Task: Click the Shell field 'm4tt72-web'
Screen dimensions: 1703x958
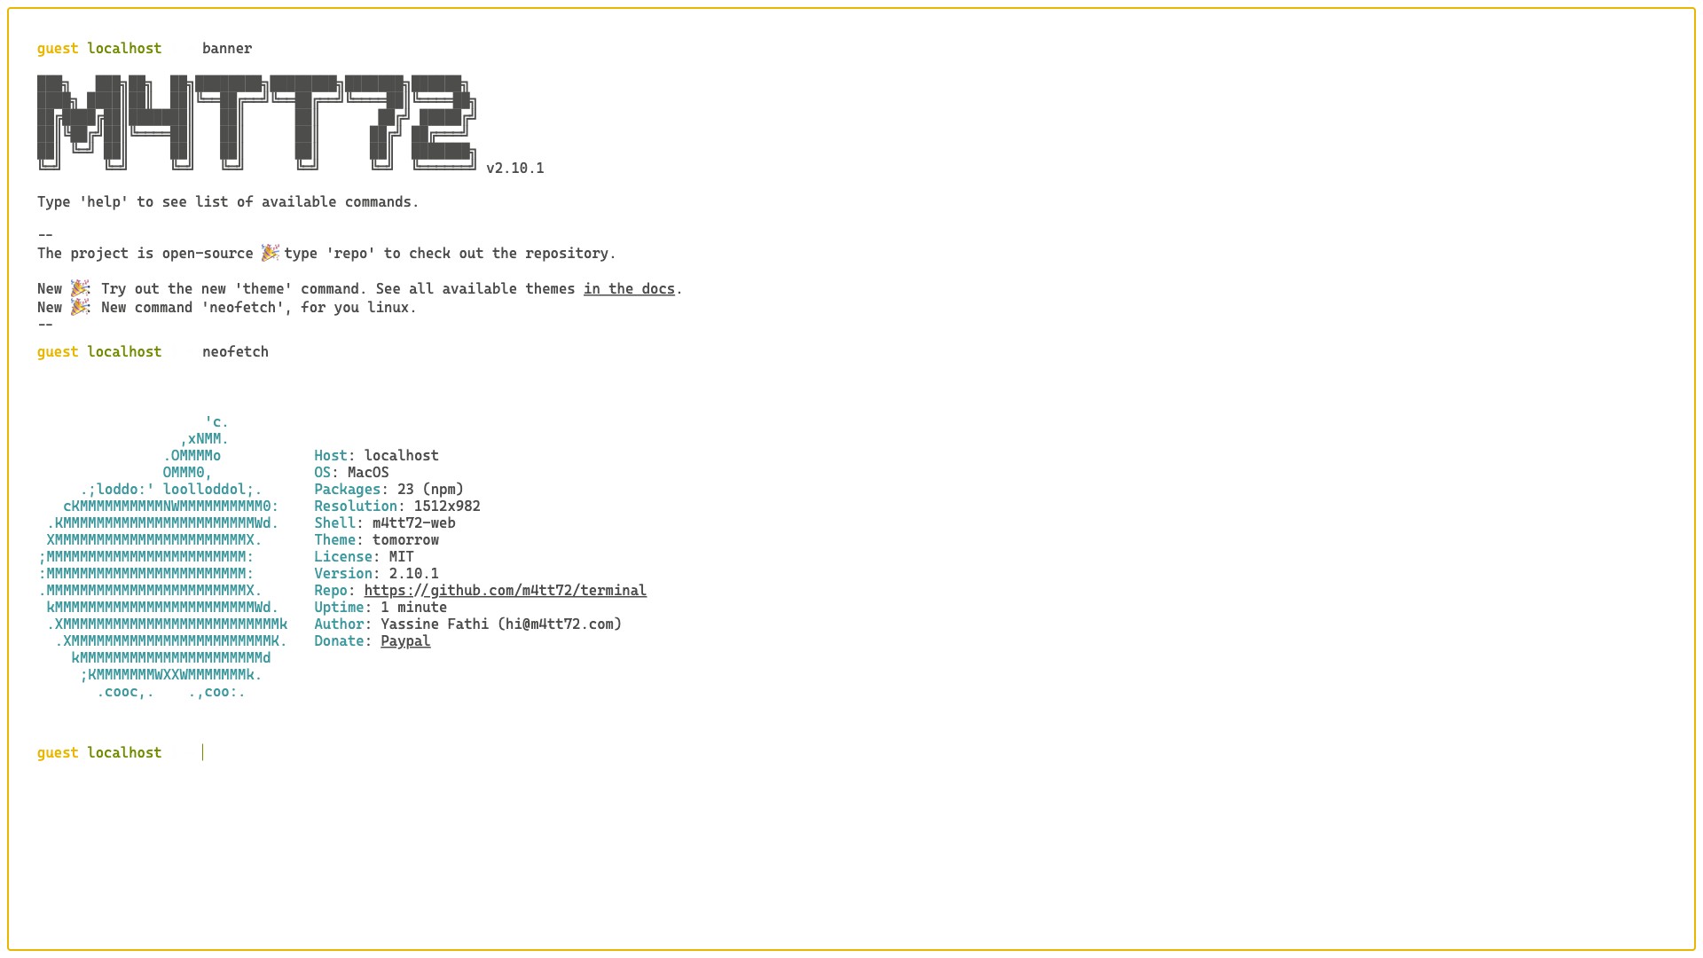Action: pos(414,522)
